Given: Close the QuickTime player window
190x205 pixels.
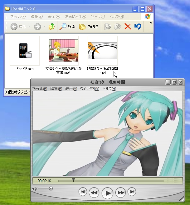Looking at the screenshot, I should click(181, 82).
